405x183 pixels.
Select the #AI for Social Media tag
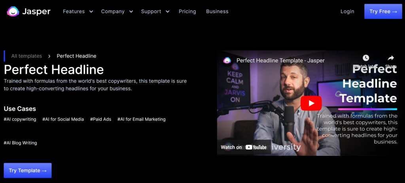[x=63, y=120]
